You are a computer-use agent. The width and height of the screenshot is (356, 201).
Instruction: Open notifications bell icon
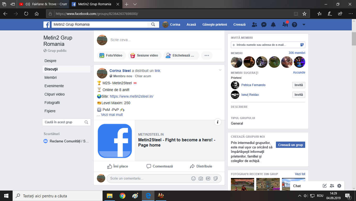[x=273, y=25]
